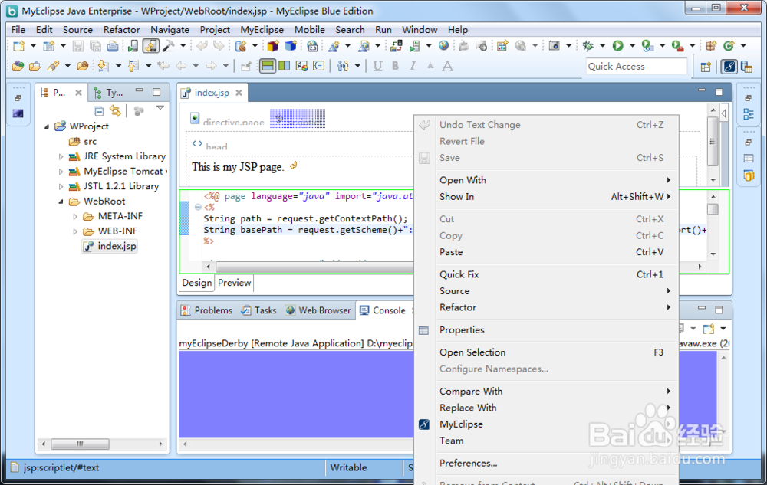
Task: Toggle the source-only braces view button
Action: 318,66
